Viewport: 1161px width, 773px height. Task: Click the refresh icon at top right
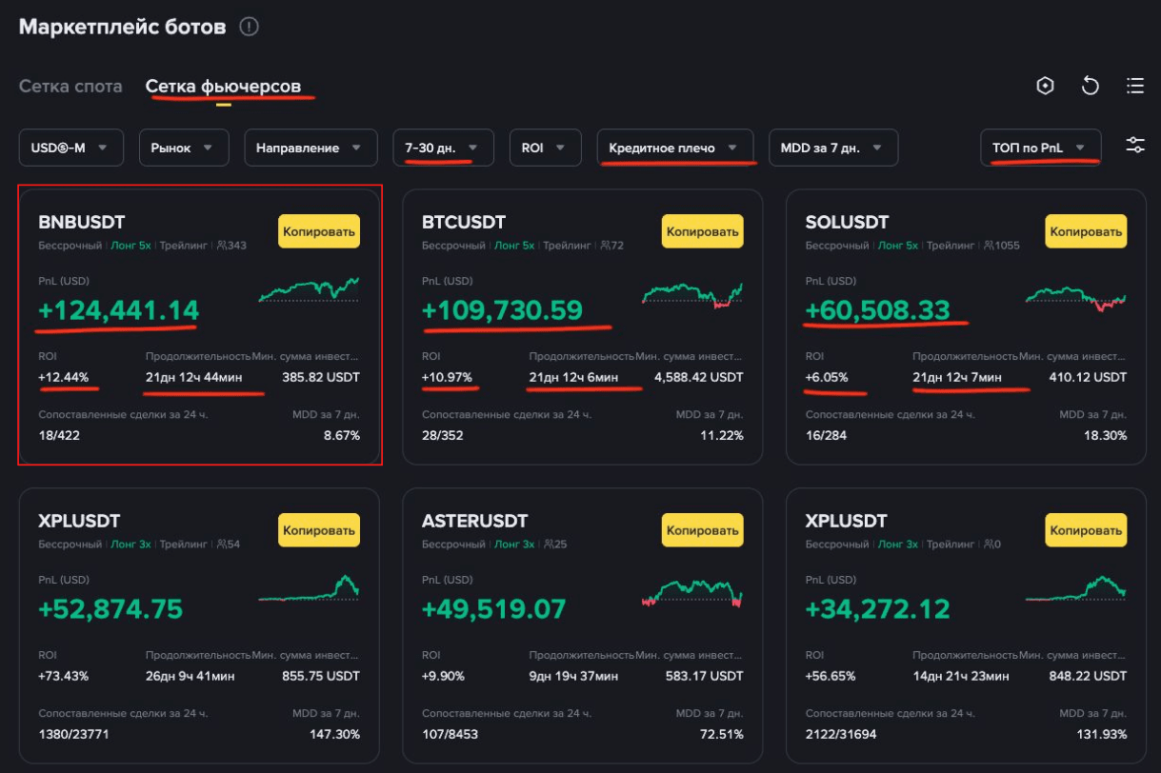(1091, 87)
